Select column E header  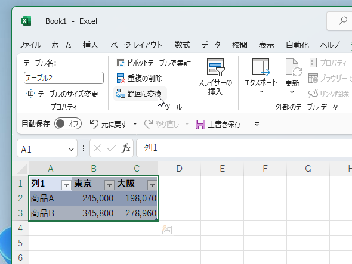(223, 169)
